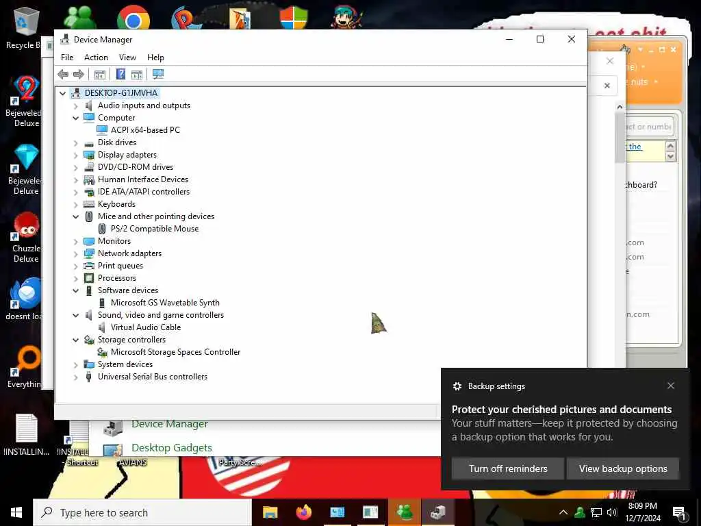Screen dimensions: 701x526
Task: Click the Windows Start button
Action: pyautogui.click(x=16, y=512)
